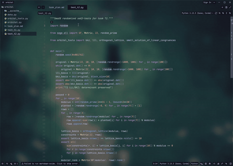The width and height of the screenshot is (233, 166).
Task: Click the docstring on line 1
Action: [x=82, y=18]
